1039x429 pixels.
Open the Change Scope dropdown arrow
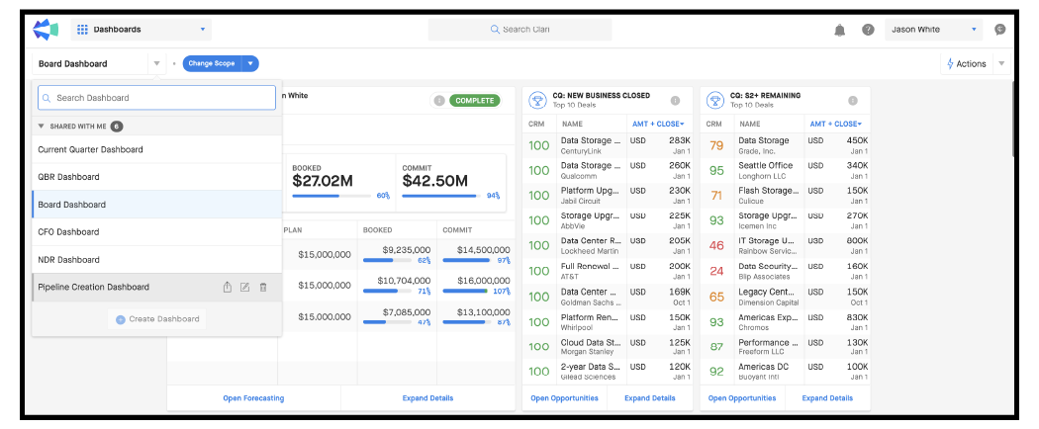(250, 63)
